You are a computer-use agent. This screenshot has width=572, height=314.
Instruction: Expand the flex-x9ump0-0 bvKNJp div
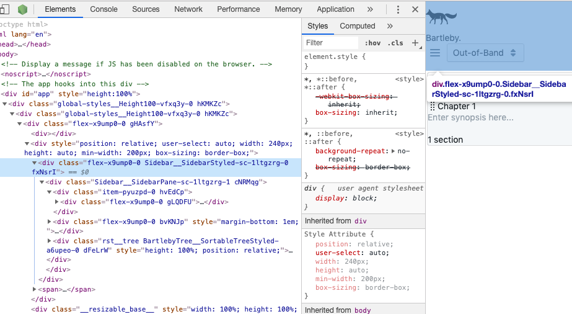pyautogui.click(x=49, y=222)
